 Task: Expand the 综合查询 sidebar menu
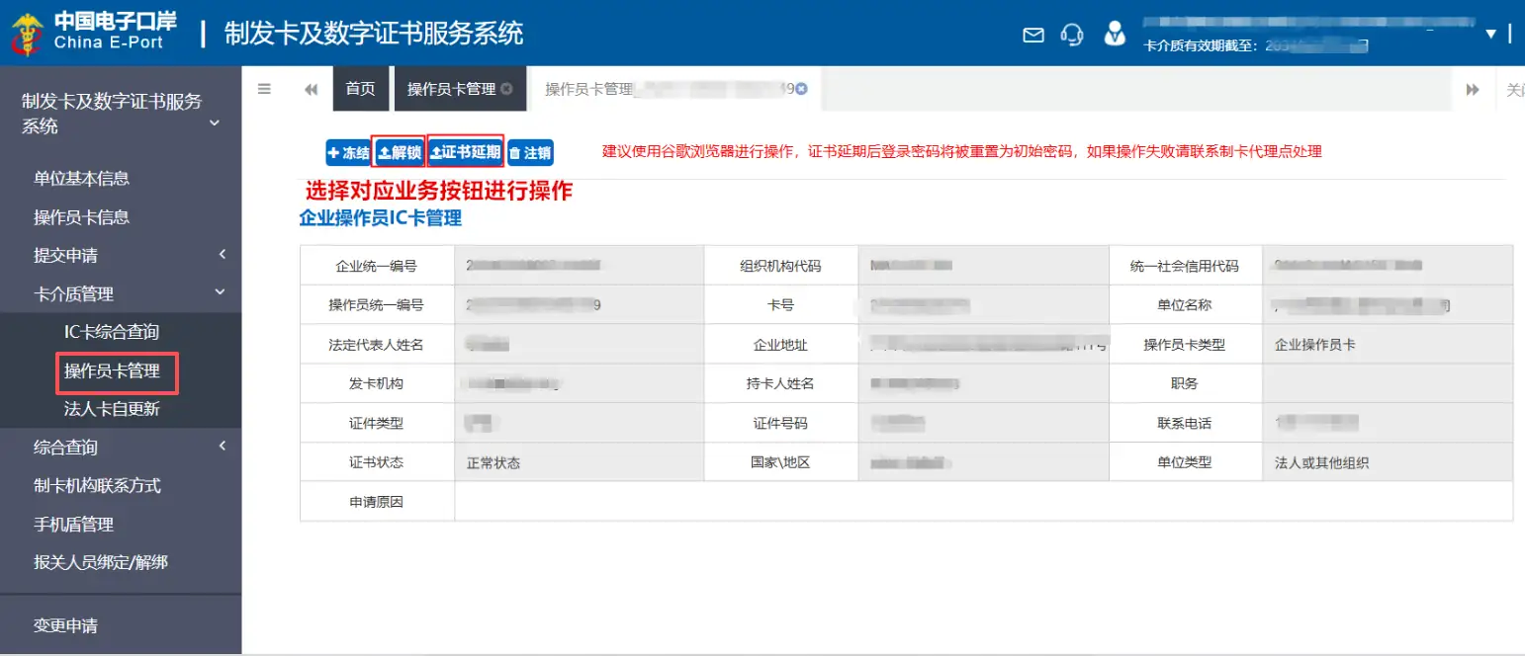coord(121,448)
